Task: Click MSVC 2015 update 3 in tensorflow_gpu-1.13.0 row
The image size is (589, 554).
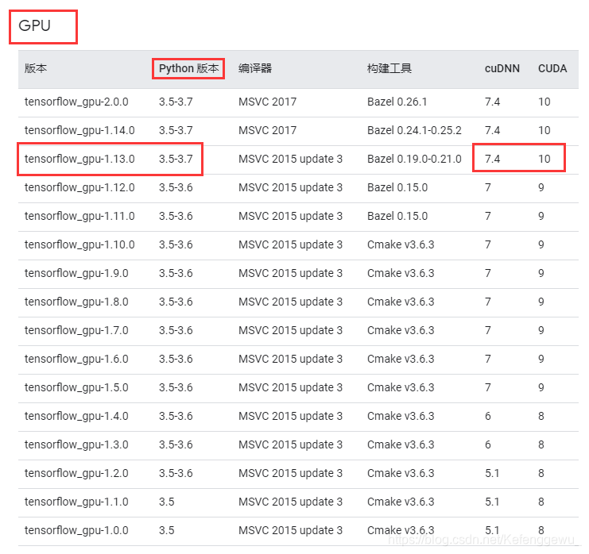Action: 290,159
